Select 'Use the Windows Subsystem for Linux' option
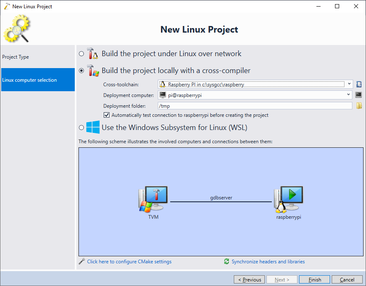Image resolution: width=366 pixels, height=286 pixels. [81, 128]
